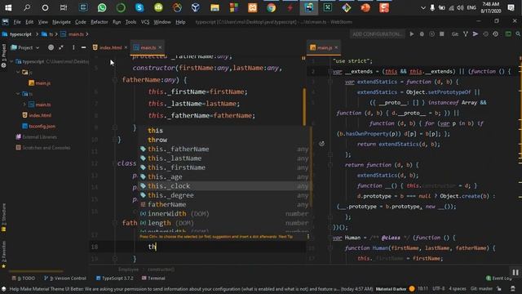Collapse the js folder node
Screen dimensions: 522x294
[x=18, y=72]
